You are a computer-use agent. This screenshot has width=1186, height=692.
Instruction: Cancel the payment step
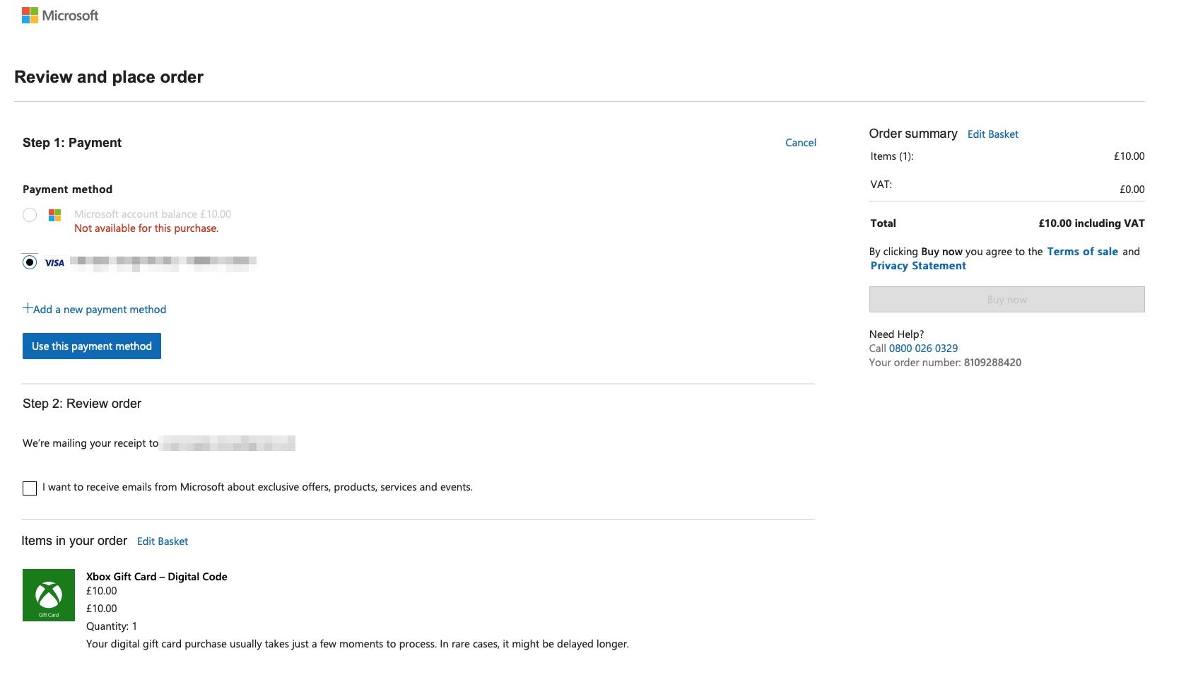[x=801, y=143]
